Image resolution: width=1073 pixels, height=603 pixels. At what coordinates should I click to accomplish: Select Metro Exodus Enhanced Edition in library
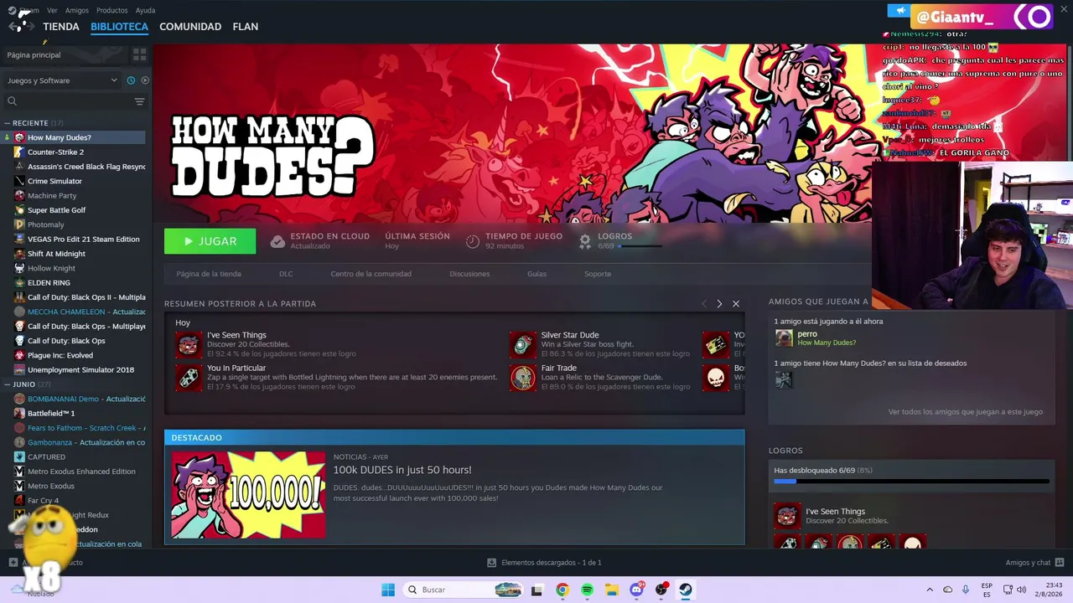[81, 472]
